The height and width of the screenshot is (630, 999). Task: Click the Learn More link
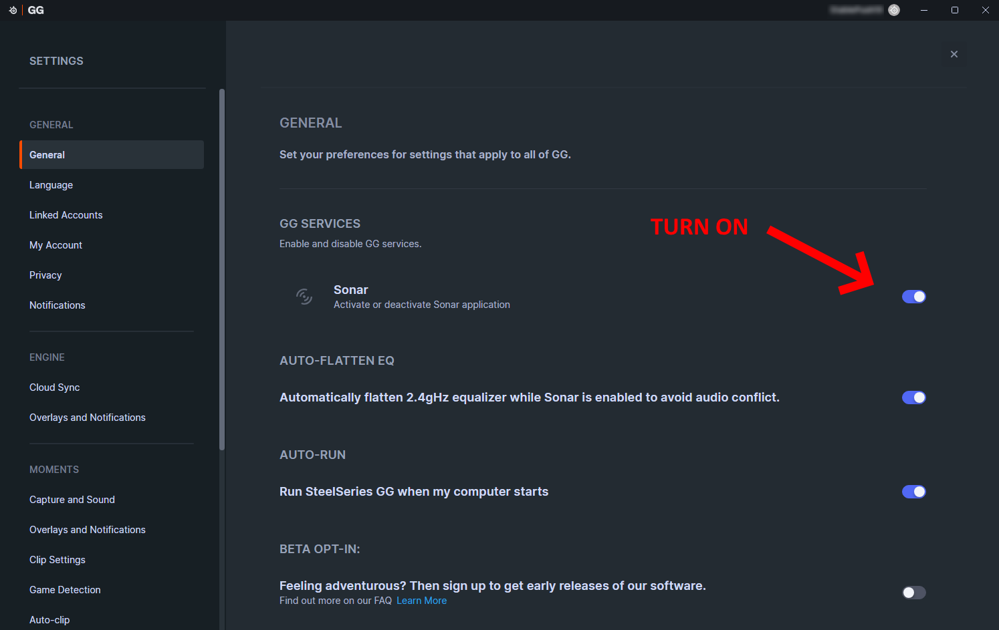point(421,601)
